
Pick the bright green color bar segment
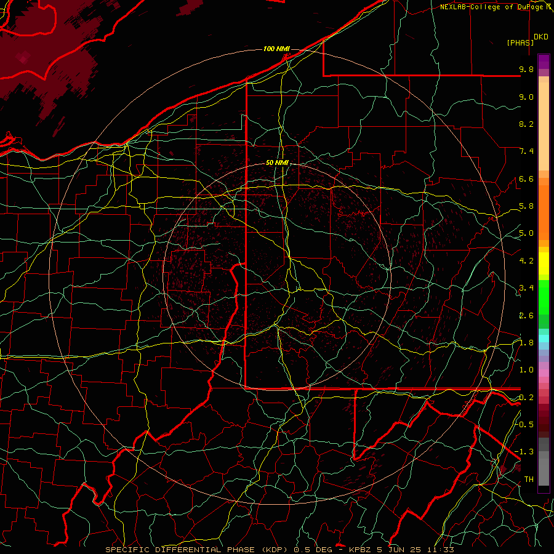(544, 296)
